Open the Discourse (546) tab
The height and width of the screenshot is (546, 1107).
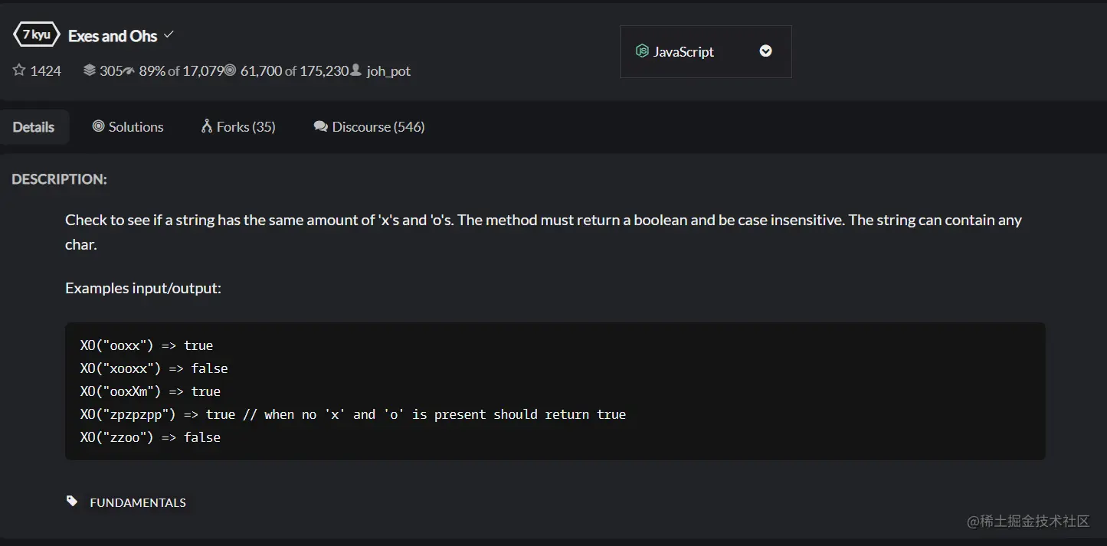369,127
